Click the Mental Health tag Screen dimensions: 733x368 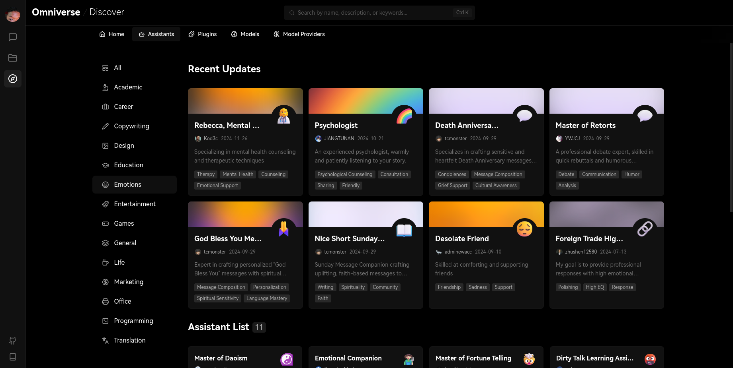coord(238,174)
